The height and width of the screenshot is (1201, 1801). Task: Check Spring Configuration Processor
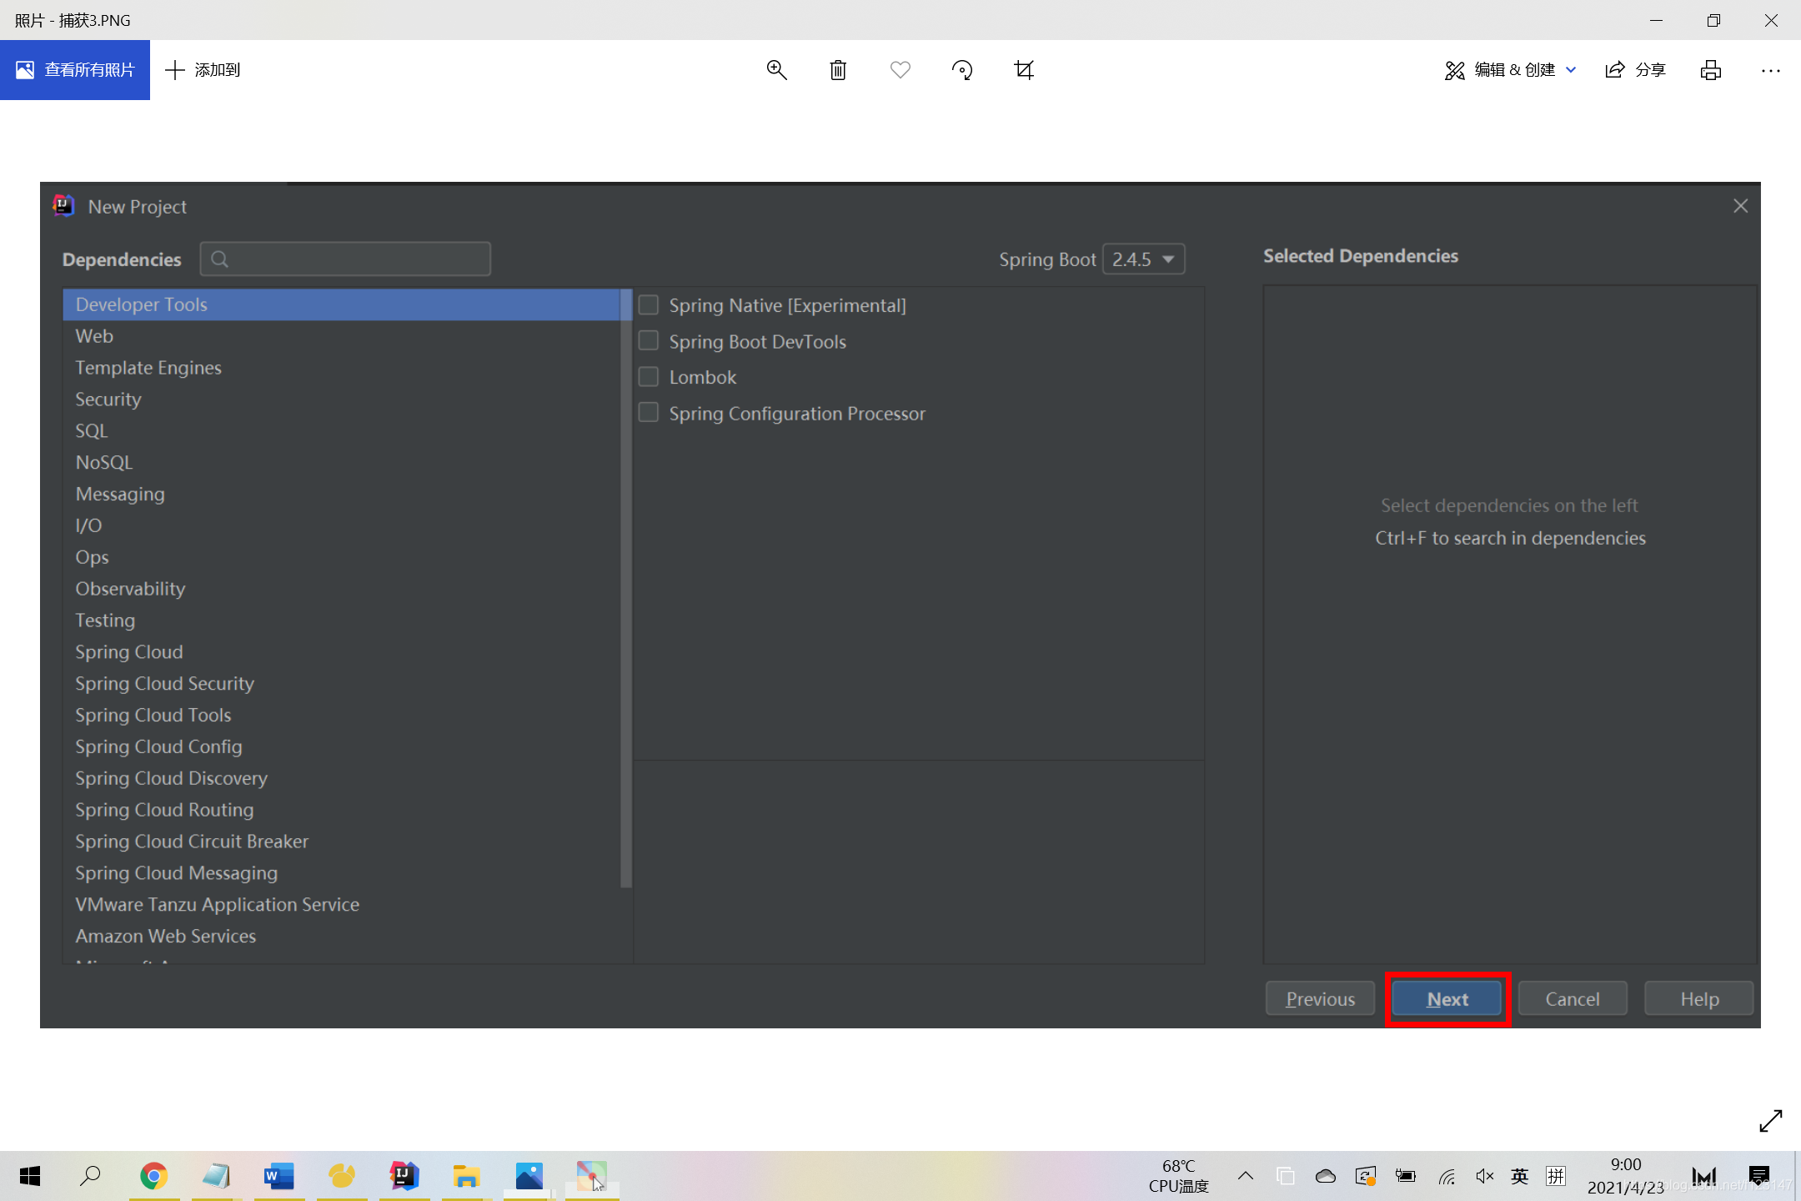click(x=649, y=413)
